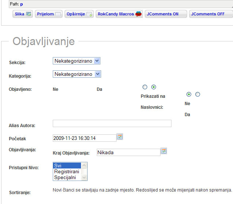Image resolution: width=233 pixels, height=204 pixels.
Task: Select Svi in Pristupni Nivo list
Action: [x=67, y=166]
